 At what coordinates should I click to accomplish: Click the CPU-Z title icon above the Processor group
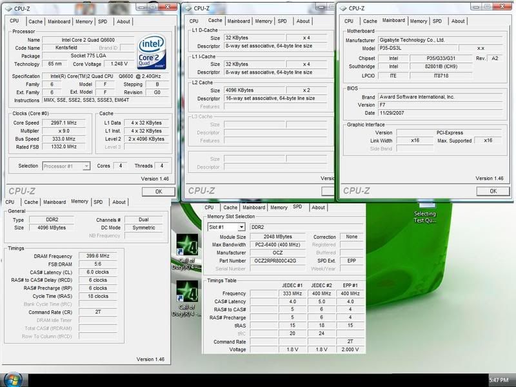(8, 9)
